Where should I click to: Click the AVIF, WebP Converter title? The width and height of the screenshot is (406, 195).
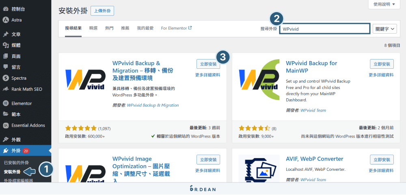pyautogui.click(x=315, y=159)
